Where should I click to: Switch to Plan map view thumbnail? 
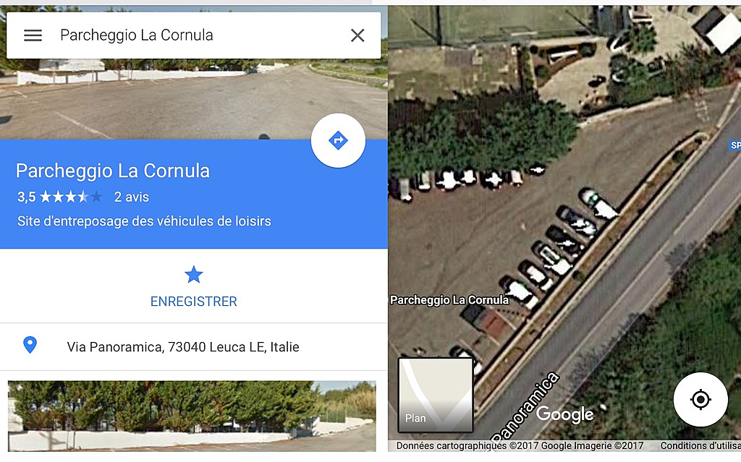(435, 395)
